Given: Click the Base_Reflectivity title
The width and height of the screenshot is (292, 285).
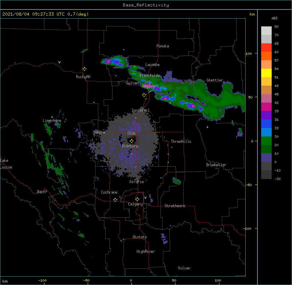Looking at the screenshot, I should [146, 5].
